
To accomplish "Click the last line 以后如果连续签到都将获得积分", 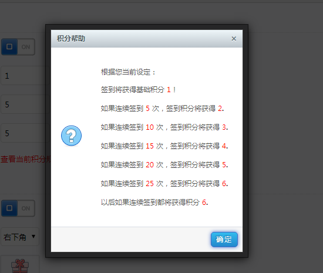I will pyautogui.click(x=154, y=203).
